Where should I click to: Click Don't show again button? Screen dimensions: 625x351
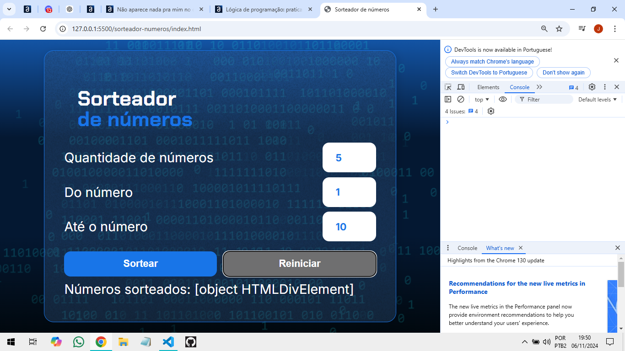pyautogui.click(x=564, y=73)
